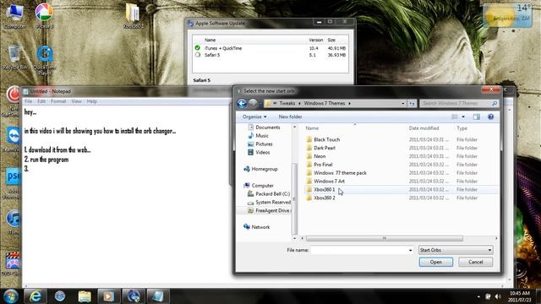Viewport: 541px width, 304px height.
Task: Show hidden system tray icons
Action: click(478, 296)
